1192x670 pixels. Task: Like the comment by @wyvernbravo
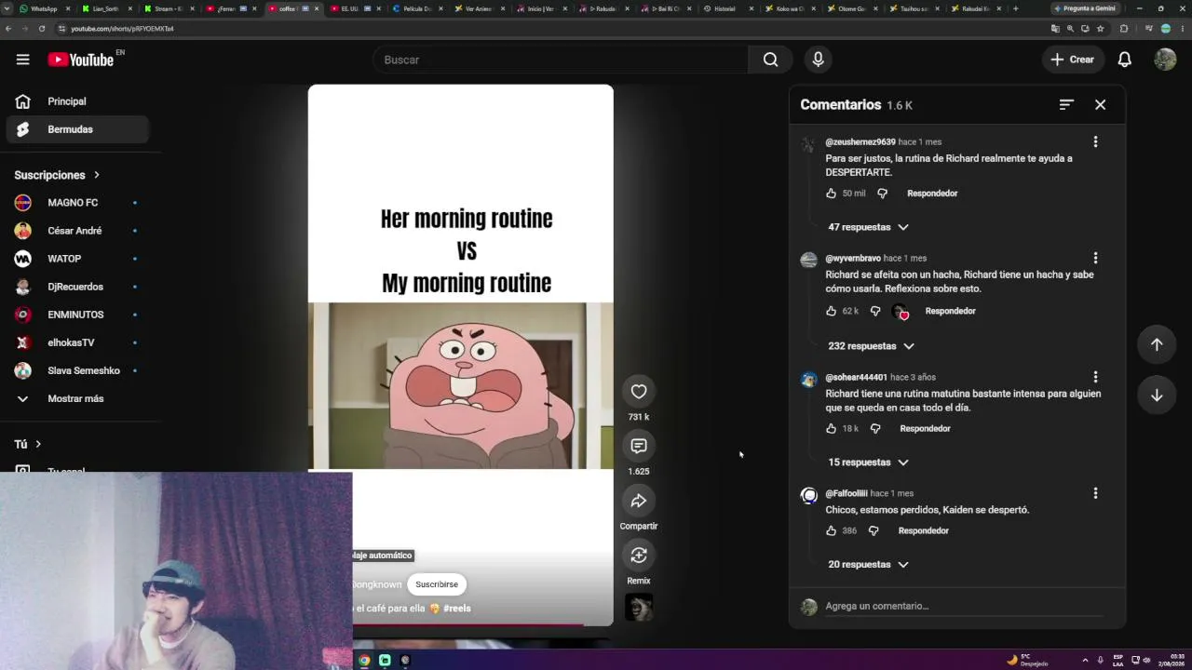(831, 311)
